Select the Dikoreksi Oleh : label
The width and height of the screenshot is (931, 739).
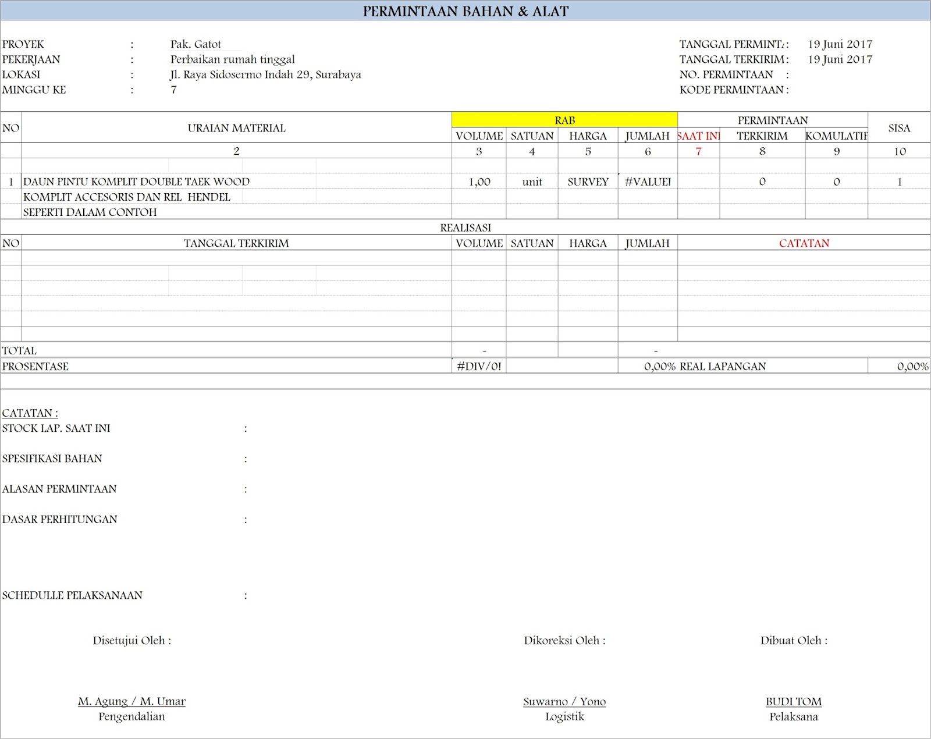tap(564, 641)
